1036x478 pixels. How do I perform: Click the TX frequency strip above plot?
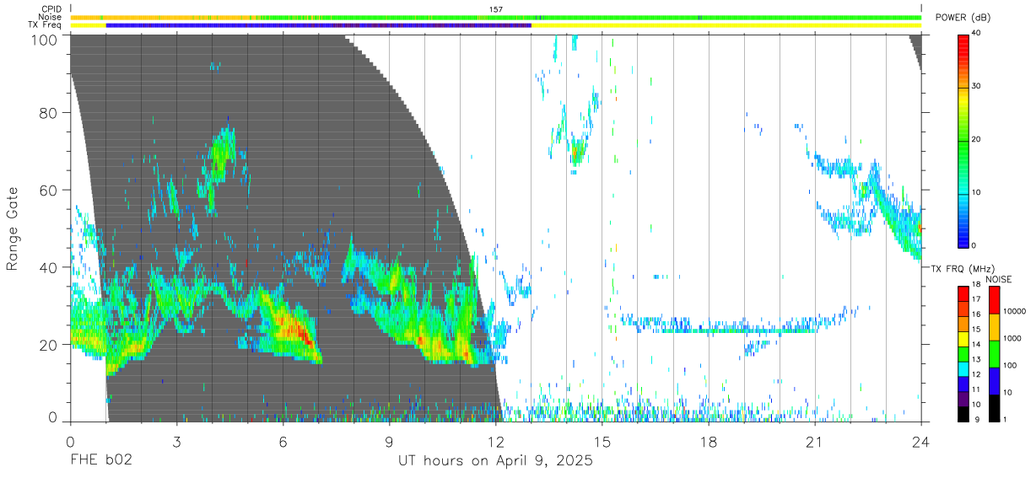496,25
